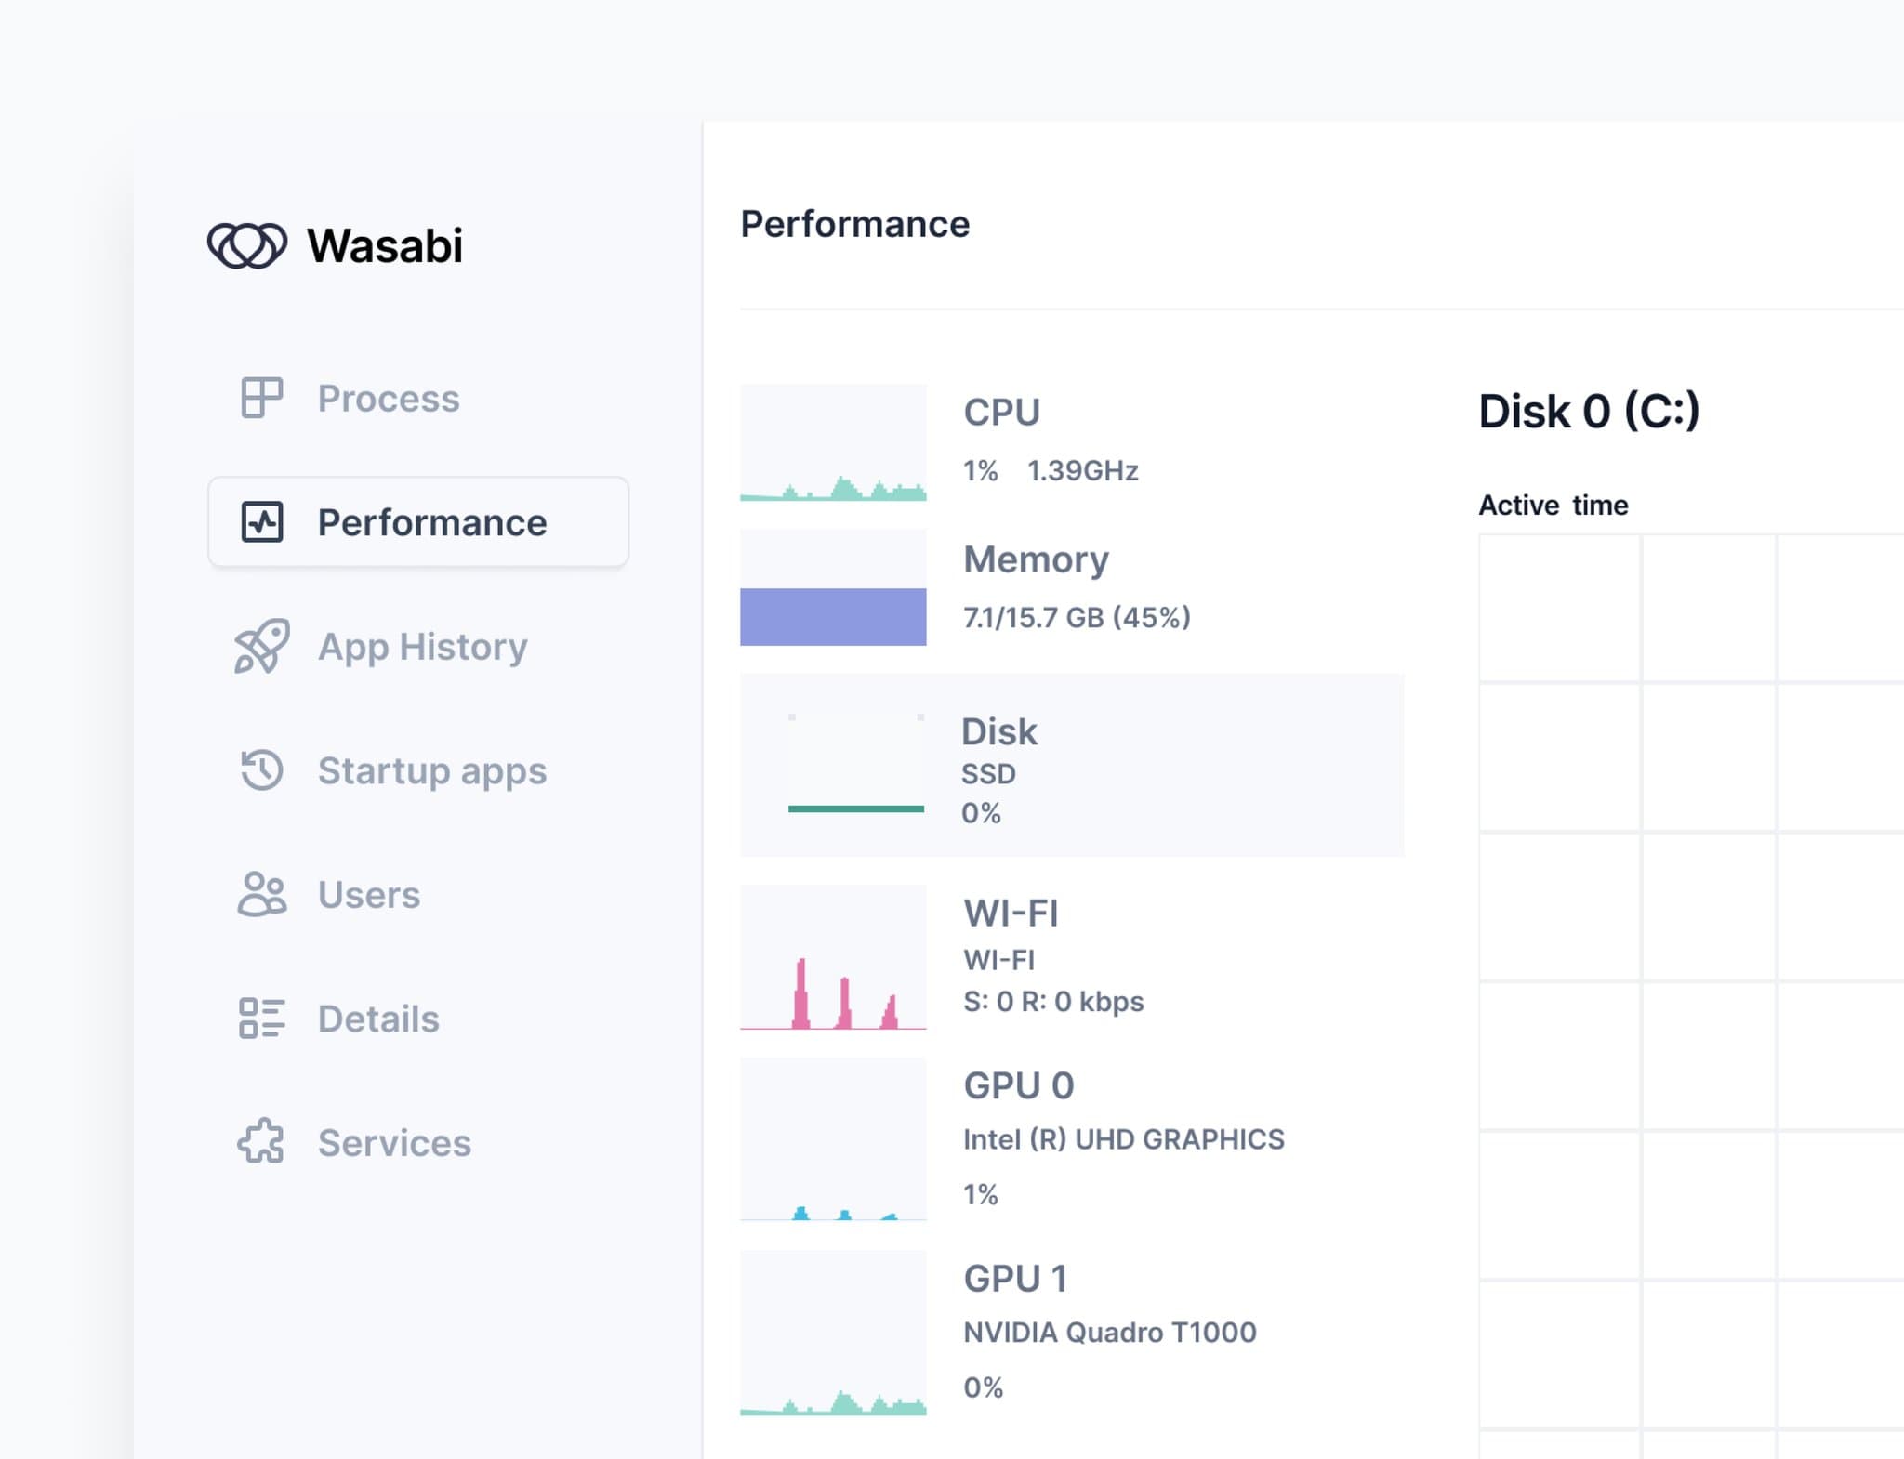Select the Disk SSD performance item

1071,765
